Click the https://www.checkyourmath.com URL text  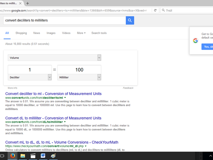pyautogui.click(x=44, y=146)
